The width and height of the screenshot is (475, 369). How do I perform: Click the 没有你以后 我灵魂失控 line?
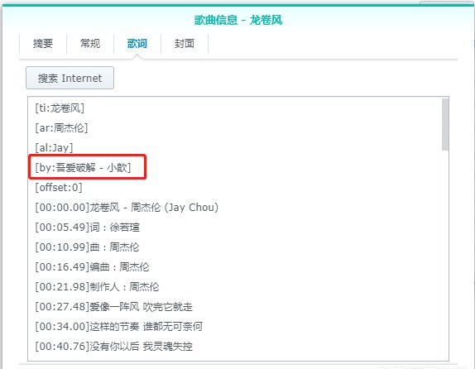point(113,347)
